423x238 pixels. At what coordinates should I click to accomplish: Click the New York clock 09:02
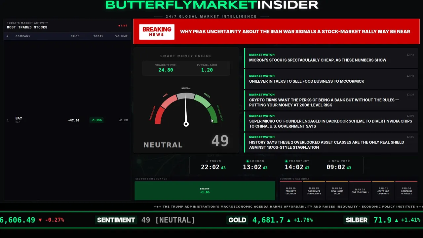(x=336, y=167)
